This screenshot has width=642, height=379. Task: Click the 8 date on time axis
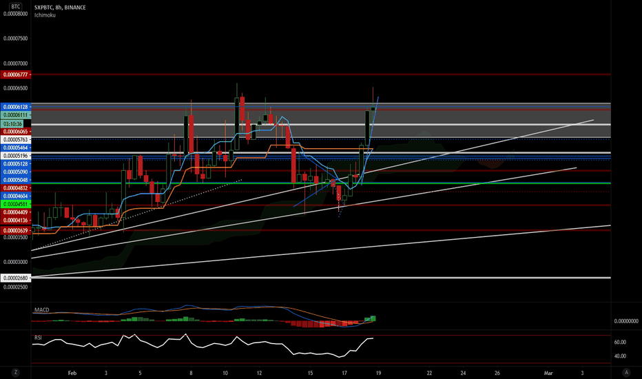(191, 373)
